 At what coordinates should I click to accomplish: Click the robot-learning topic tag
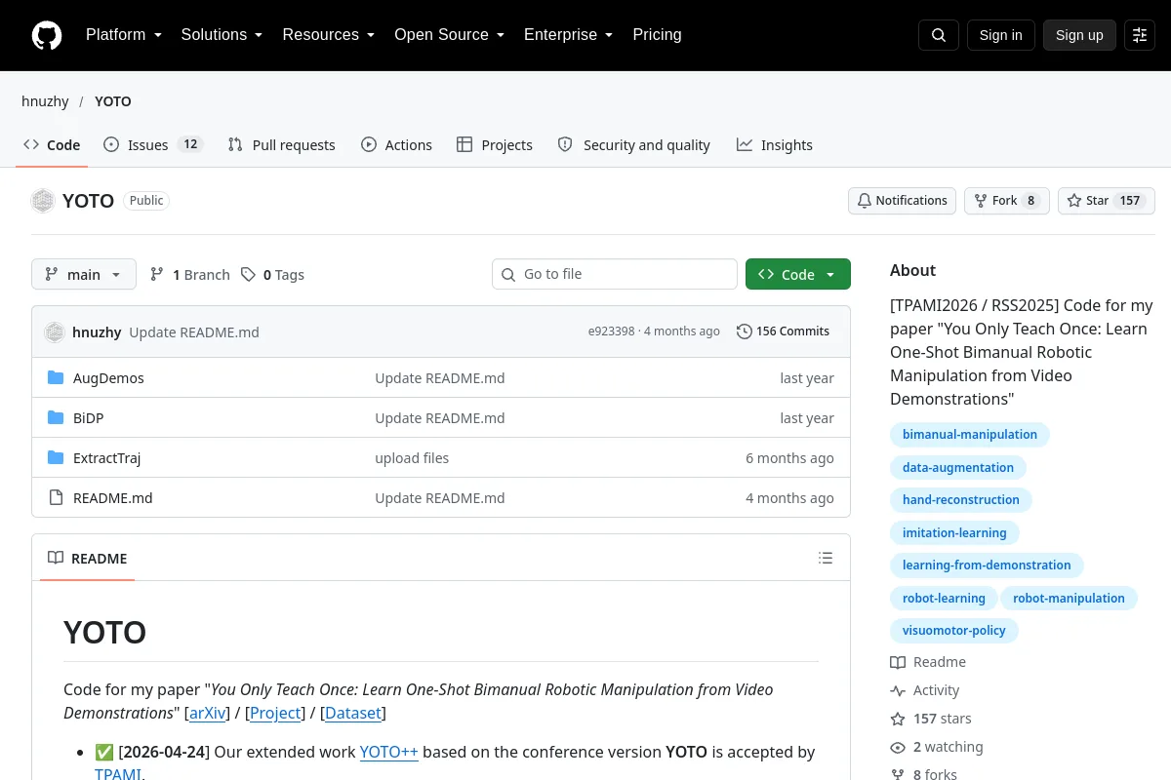944,599
